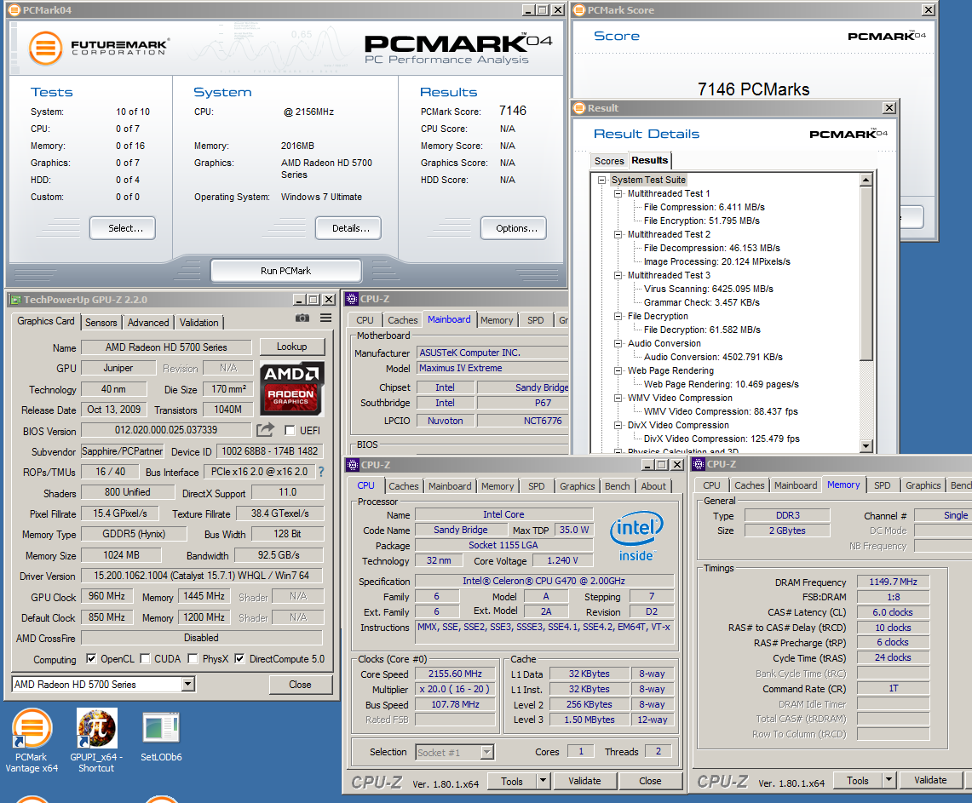The width and height of the screenshot is (972, 803).
Task: Toggle the DirectCompute 5.0 checkbox
Action: [240, 658]
